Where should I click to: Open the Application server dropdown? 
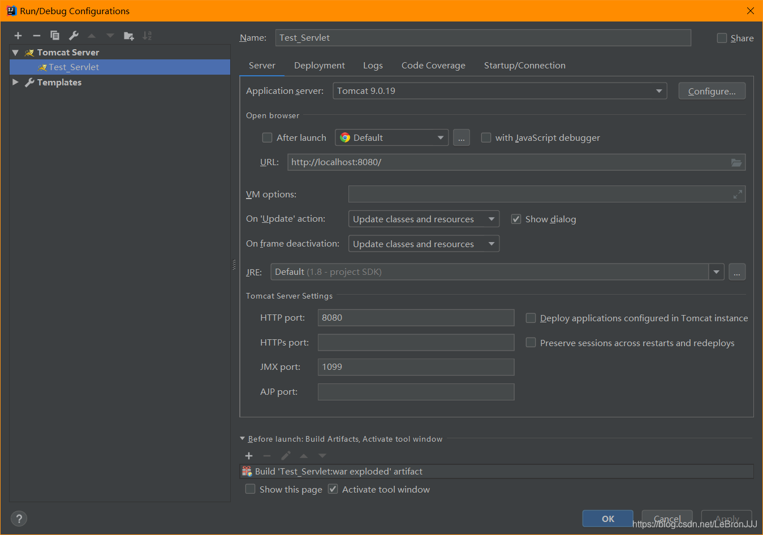[500, 91]
